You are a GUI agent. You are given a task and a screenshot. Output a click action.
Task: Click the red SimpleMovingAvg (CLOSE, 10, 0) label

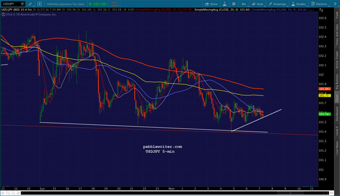(x=158, y=10)
